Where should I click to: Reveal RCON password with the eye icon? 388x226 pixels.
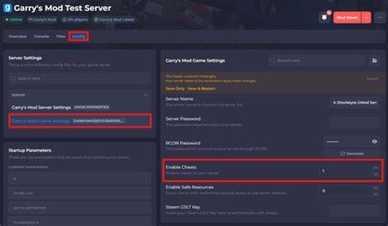coord(375,142)
